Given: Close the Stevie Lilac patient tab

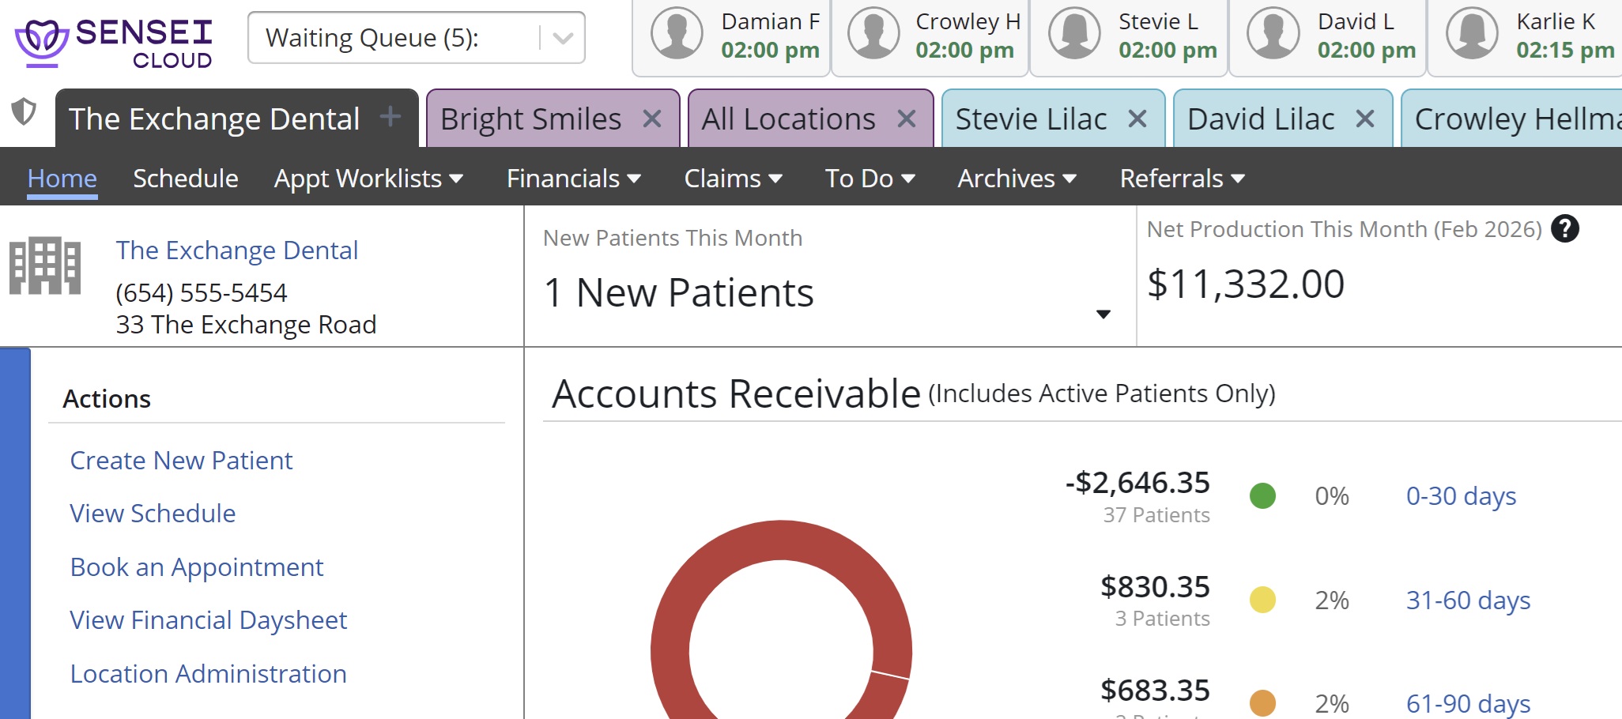Looking at the screenshot, I should click(x=1137, y=119).
